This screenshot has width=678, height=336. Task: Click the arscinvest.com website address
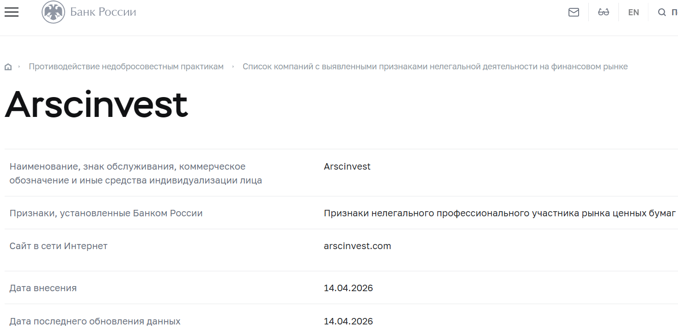tap(357, 246)
